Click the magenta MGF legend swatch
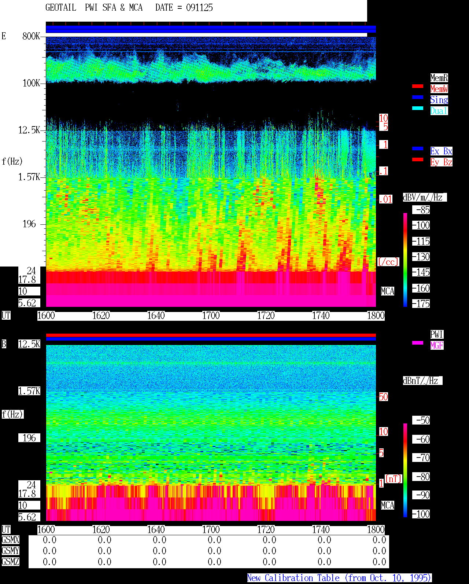 [418, 343]
